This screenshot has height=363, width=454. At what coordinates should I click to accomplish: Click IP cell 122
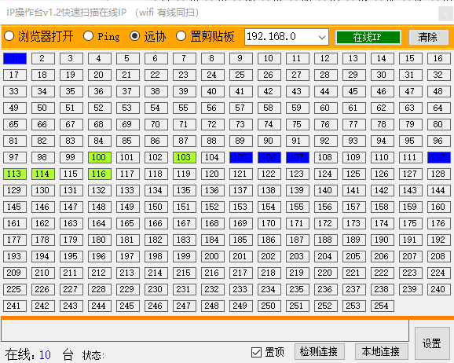point(269,174)
